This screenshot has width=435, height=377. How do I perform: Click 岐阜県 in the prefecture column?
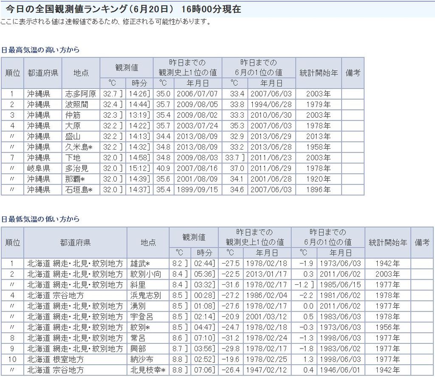pyautogui.click(x=39, y=168)
